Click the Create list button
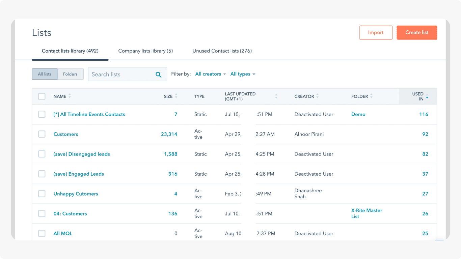This screenshot has height=259, width=461. point(417,33)
